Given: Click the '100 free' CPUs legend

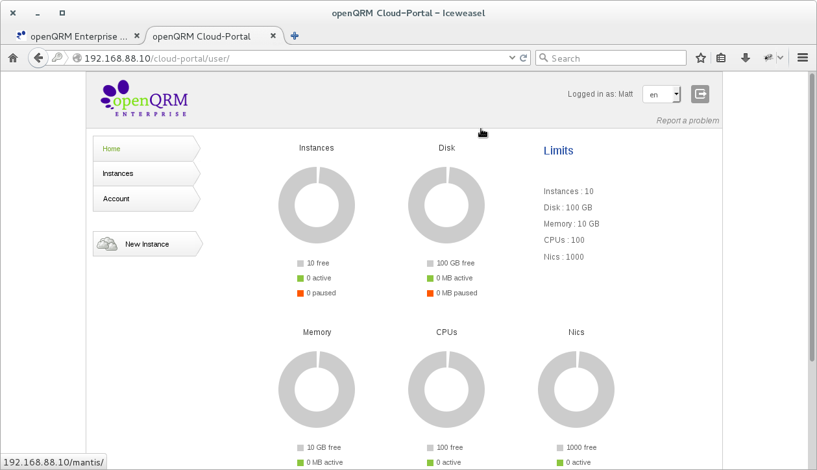Looking at the screenshot, I should tap(450, 447).
